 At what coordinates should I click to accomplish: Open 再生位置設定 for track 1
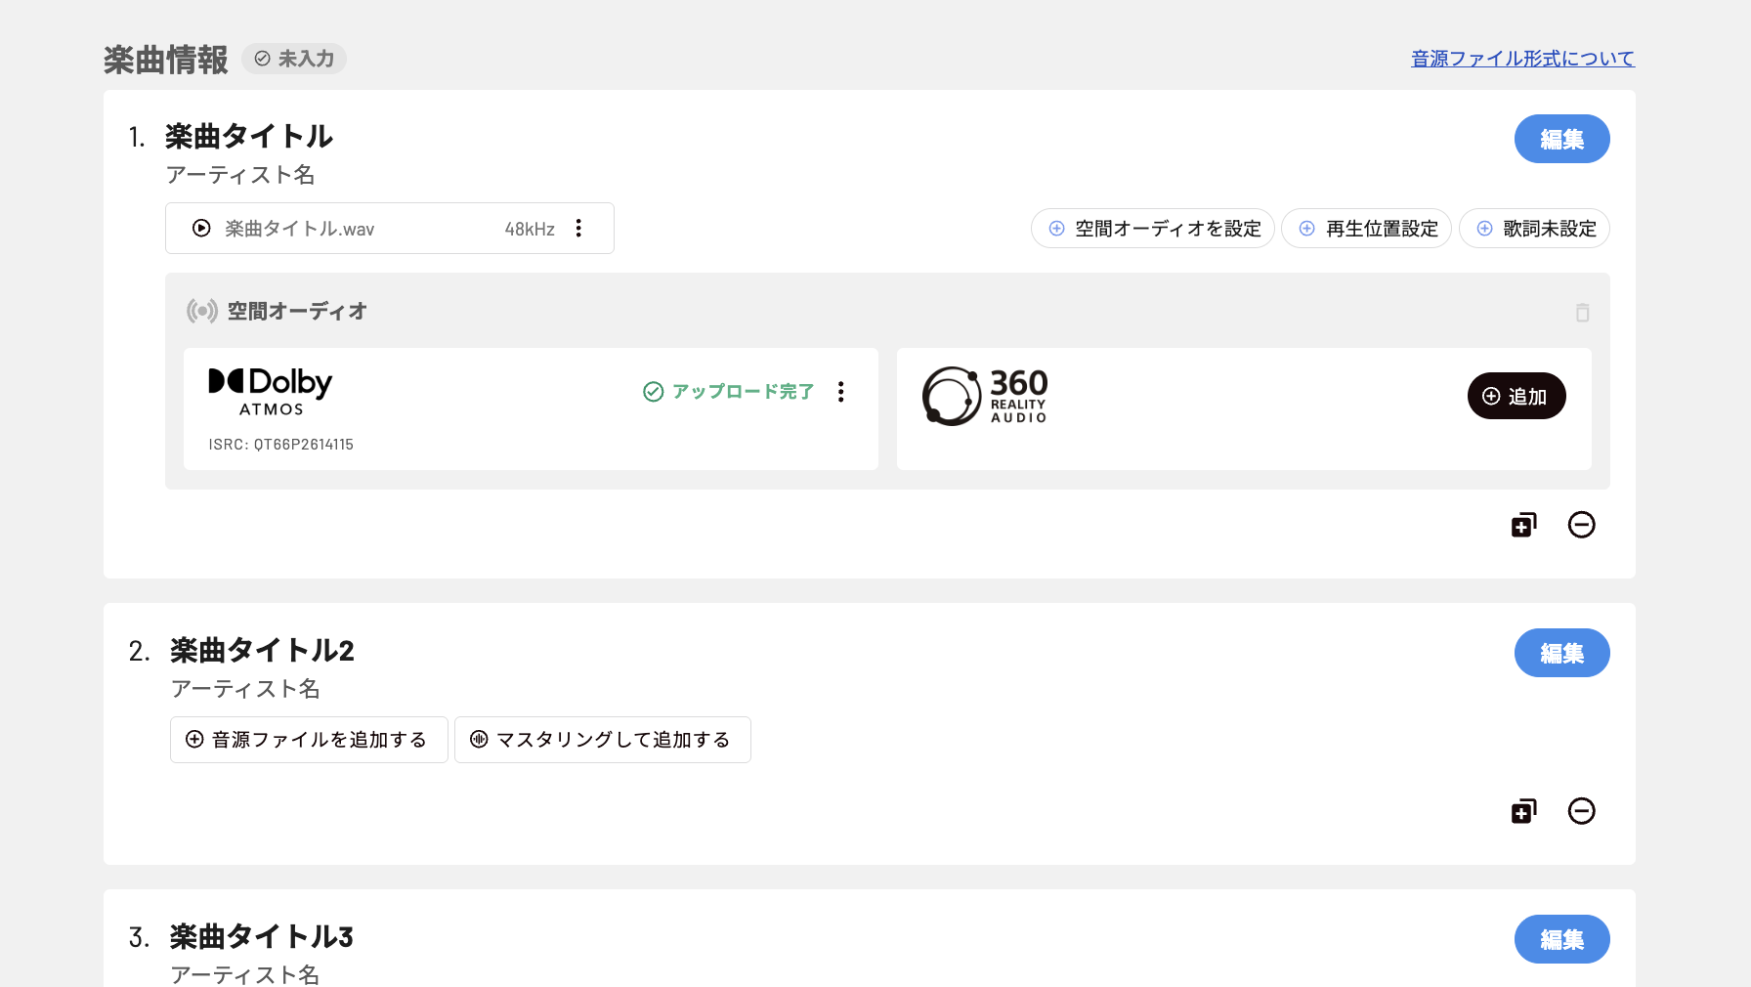[1367, 229]
